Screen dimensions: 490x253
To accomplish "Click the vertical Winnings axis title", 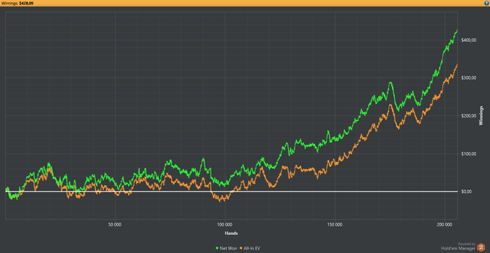I will pyautogui.click(x=482, y=116).
